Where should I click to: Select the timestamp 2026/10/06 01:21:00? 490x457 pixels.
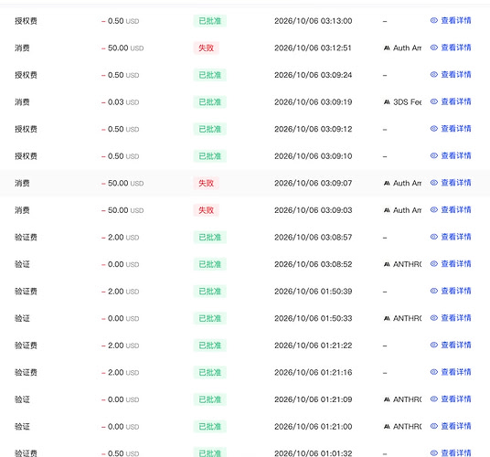pyautogui.click(x=314, y=427)
